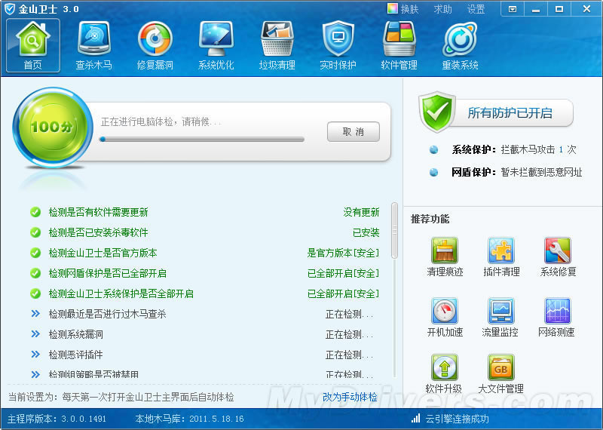Viewport: 603px width, 430px height.
Task: Click the 当前设置为 auto-checkup setting text
Action: tap(121, 397)
